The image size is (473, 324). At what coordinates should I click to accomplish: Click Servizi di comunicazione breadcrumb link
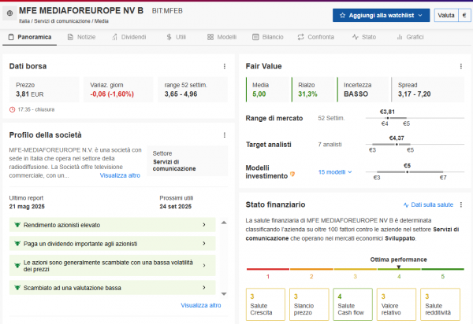point(62,21)
